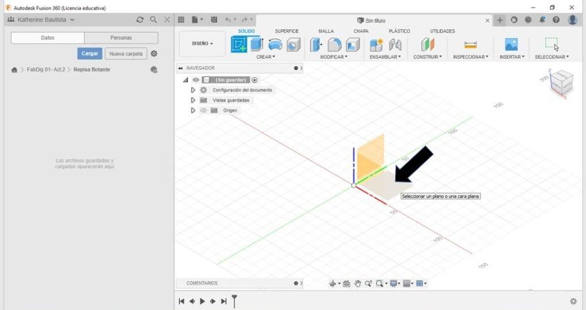Open Display Settings monitor icon
Screen dimensions: 586x310
(x=394, y=284)
